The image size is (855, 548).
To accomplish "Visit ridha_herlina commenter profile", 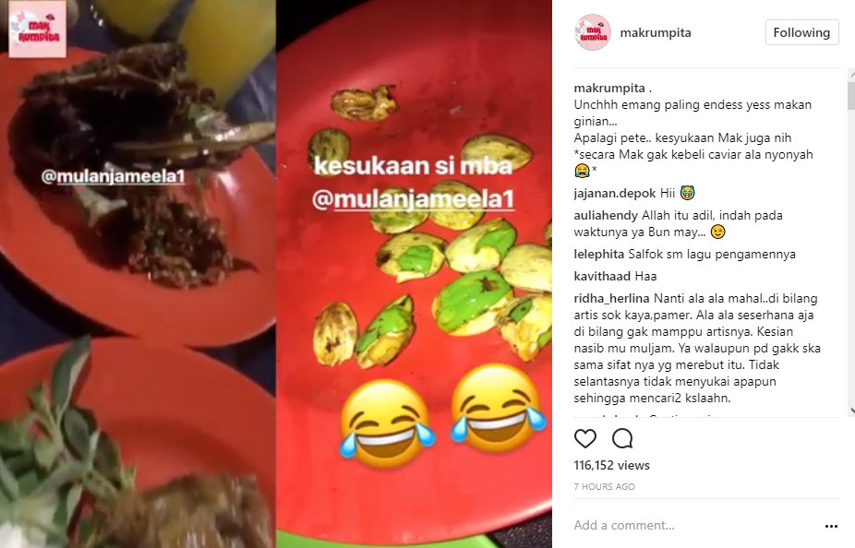I will click(x=611, y=299).
